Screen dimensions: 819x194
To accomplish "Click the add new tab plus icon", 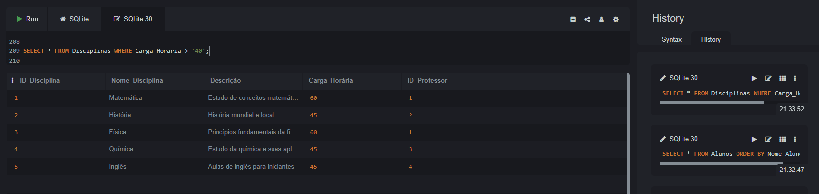I will 573,19.
